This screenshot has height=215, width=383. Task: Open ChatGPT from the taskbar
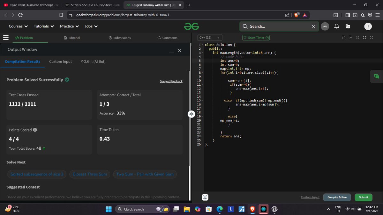[x=274, y=209]
